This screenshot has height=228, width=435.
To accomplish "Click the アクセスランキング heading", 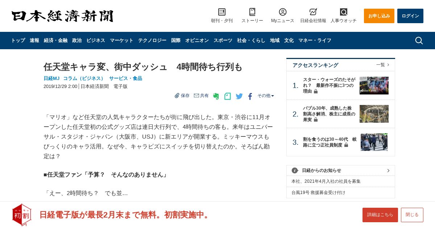I will click(x=315, y=65).
